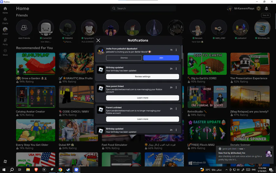Open Google Chrome from the taskbar
Image resolution: width=276 pixels, height=173 pixels.
pyautogui.click(x=60, y=170)
